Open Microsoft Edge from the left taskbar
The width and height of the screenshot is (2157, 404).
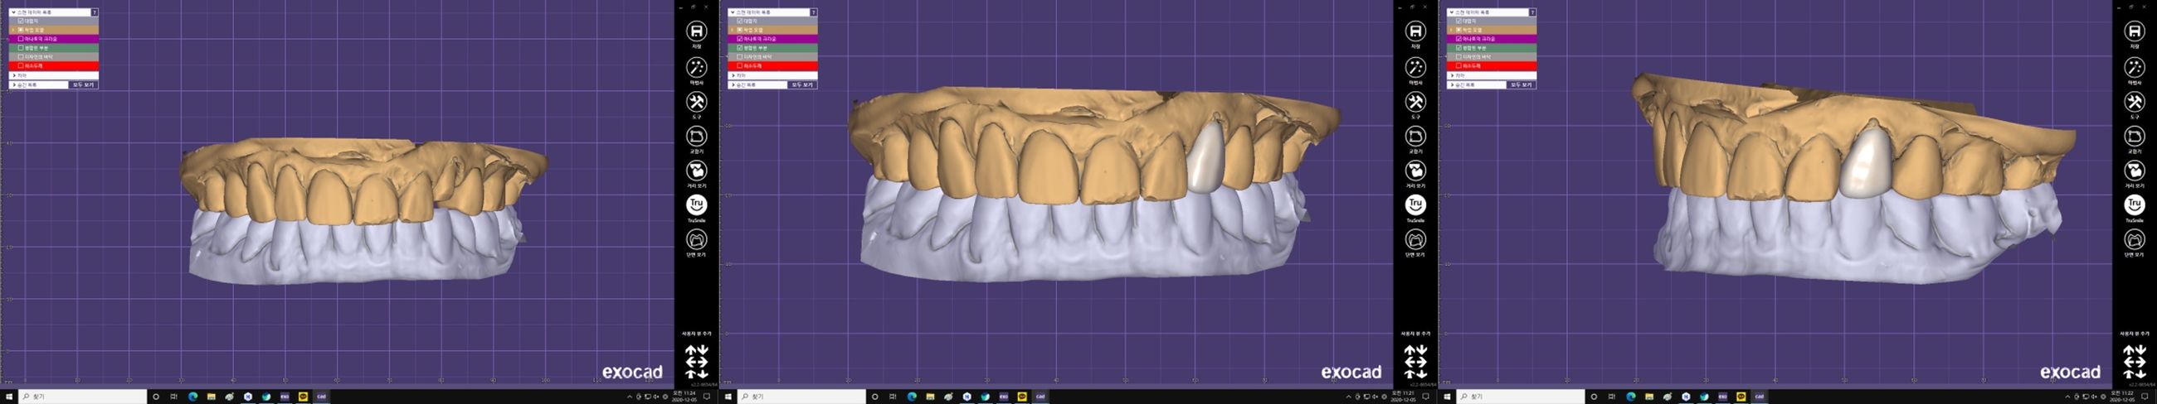[192, 397]
